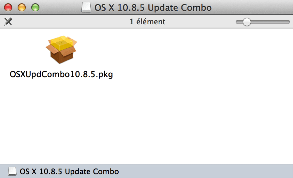This screenshot has height=178, width=293.
Task: Zoom the window using the green button
Action: (35, 7)
